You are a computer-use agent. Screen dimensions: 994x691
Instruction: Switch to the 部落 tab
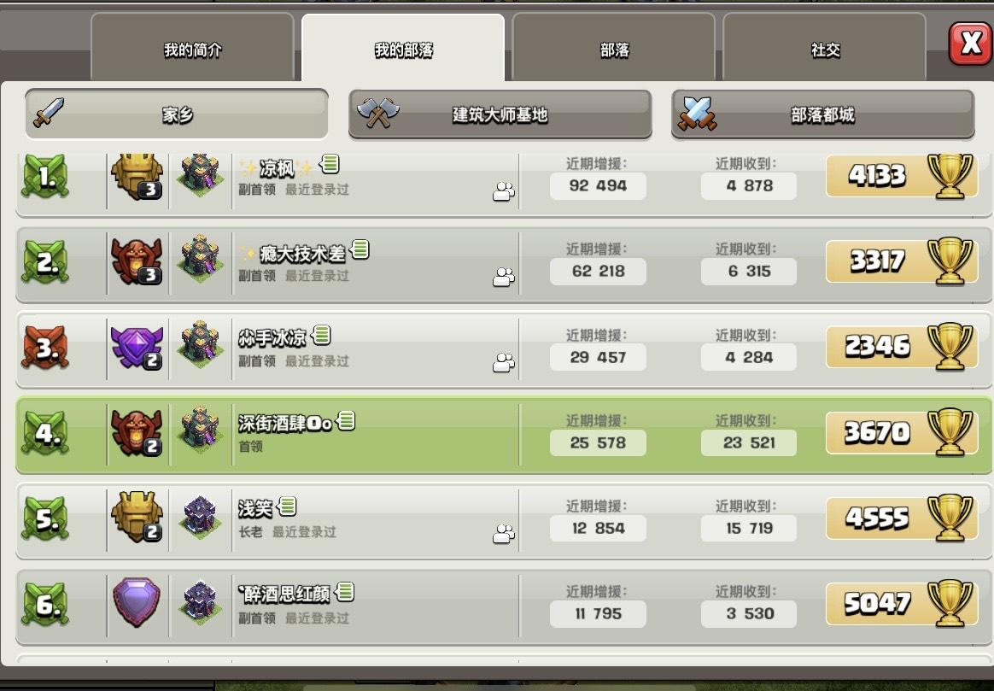[x=614, y=49]
